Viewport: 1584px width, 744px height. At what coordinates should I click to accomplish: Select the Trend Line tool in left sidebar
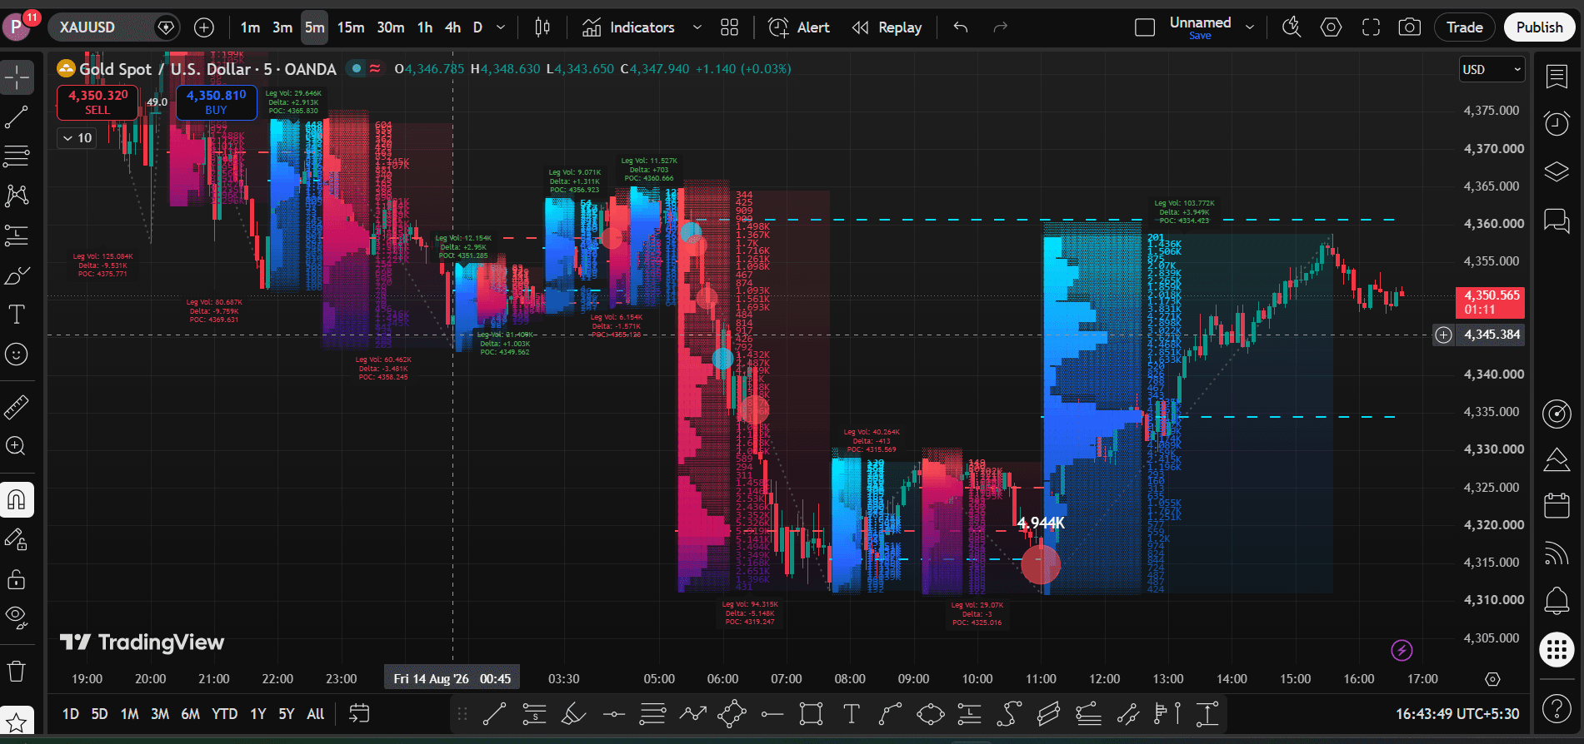coord(17,117)
